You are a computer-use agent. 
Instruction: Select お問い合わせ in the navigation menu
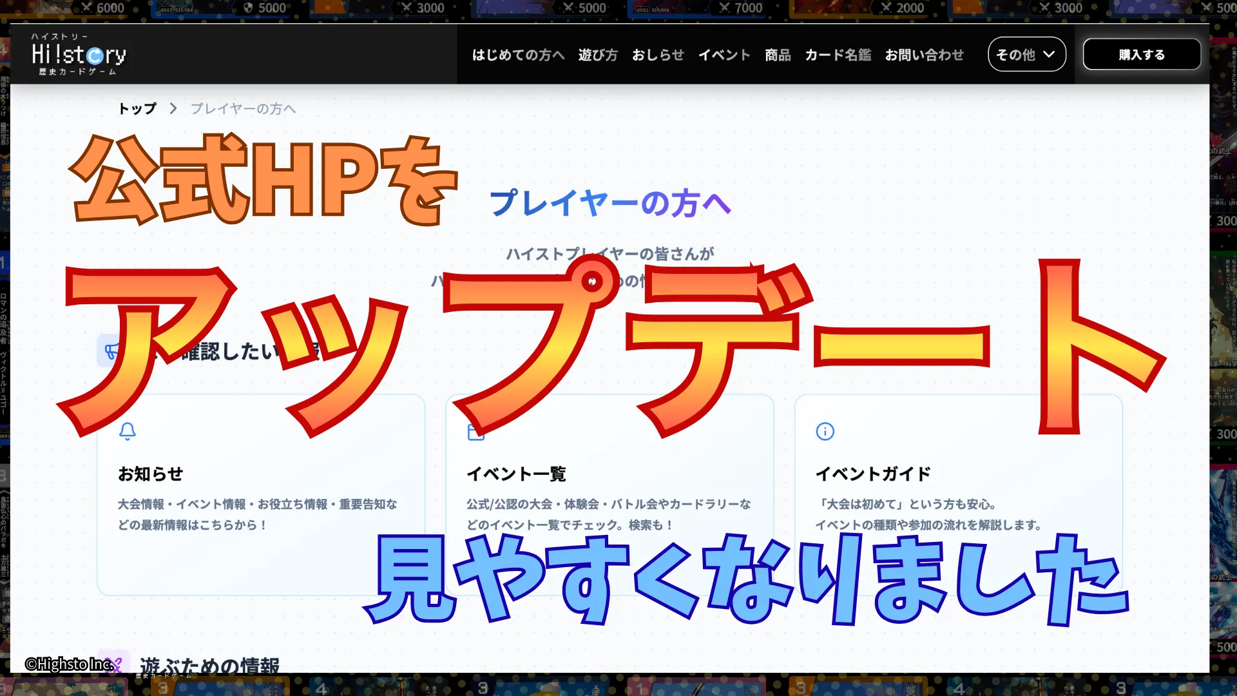point(925,55)
